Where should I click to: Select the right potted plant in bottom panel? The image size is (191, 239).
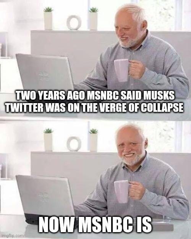[94, 140]
